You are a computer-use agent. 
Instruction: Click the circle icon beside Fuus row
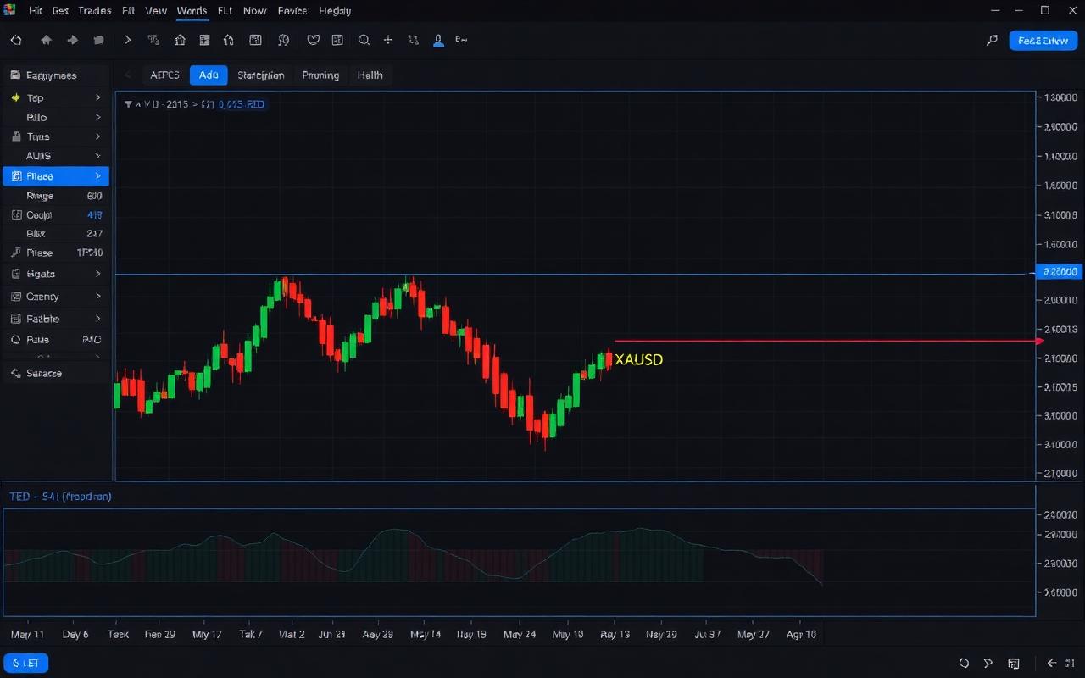click(x=15, y=339)
